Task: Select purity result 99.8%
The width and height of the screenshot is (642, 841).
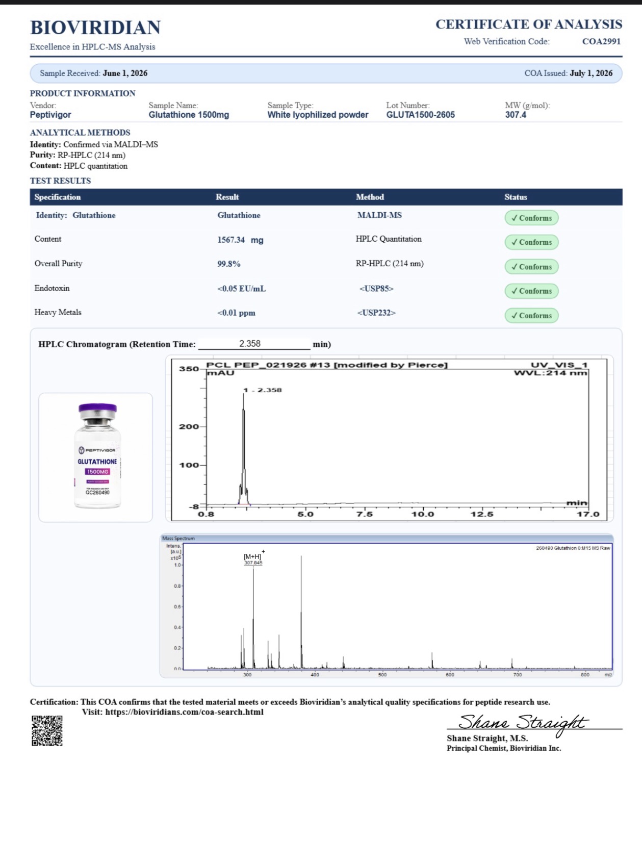Action: 229,264
